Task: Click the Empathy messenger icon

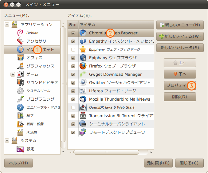Action: tap(83, 41)
